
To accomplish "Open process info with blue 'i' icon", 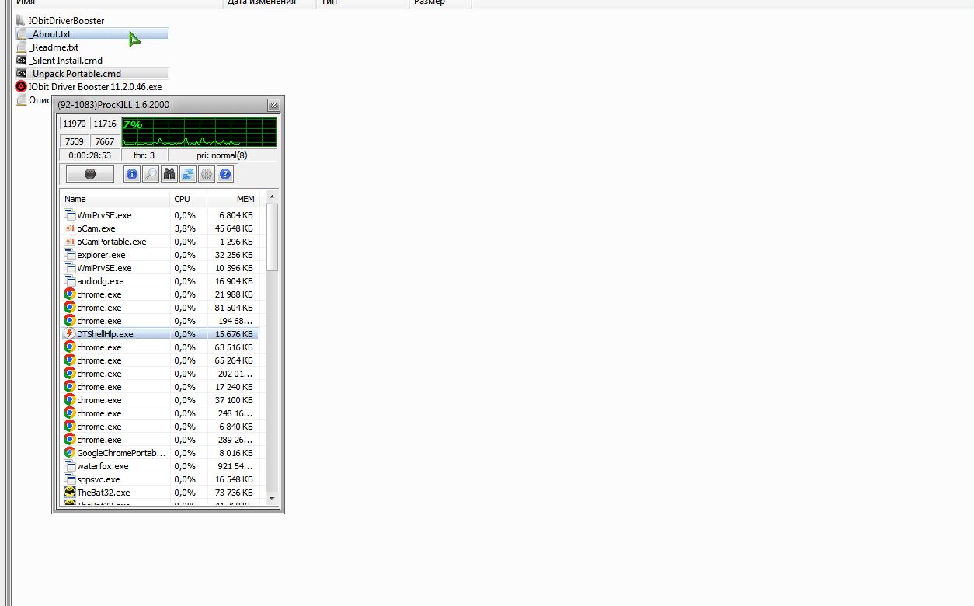I will (132, 174).
